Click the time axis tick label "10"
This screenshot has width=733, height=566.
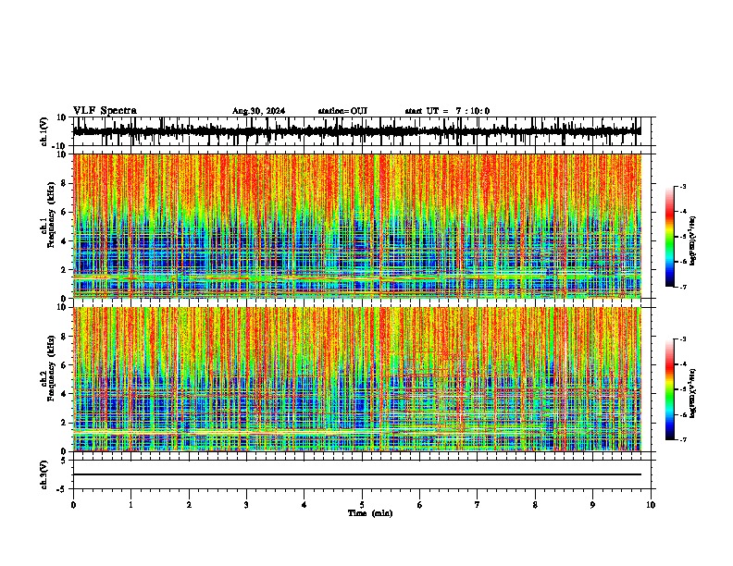[651, 504]
